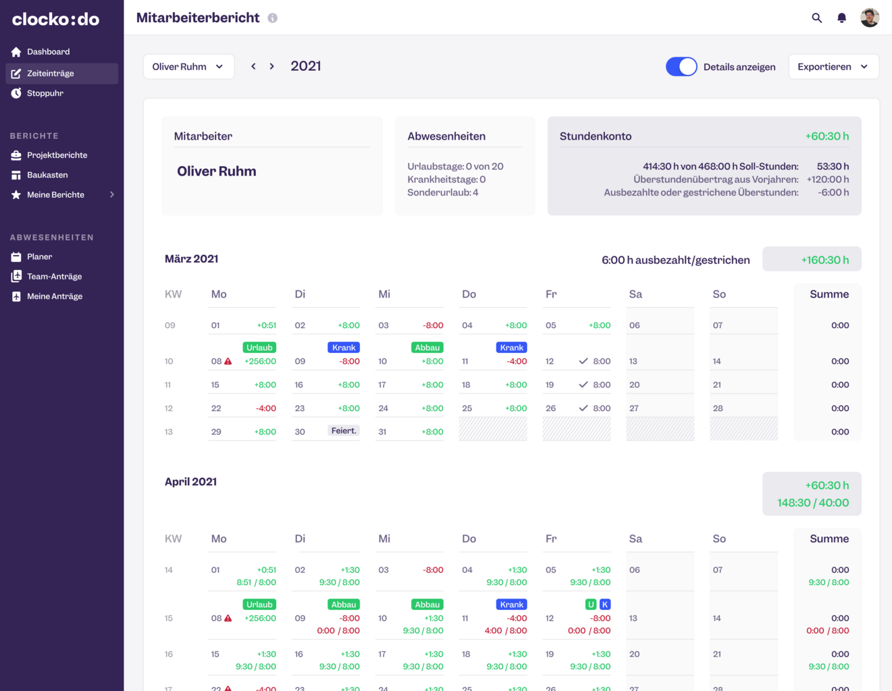Click the warning triangle on March 08
Screen dimensions: 892x691
[228, 361]
